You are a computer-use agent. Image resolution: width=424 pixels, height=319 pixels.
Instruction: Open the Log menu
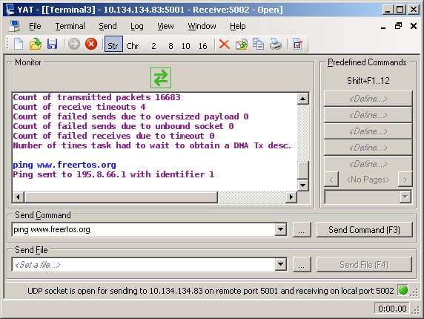[x=137, y=26]
